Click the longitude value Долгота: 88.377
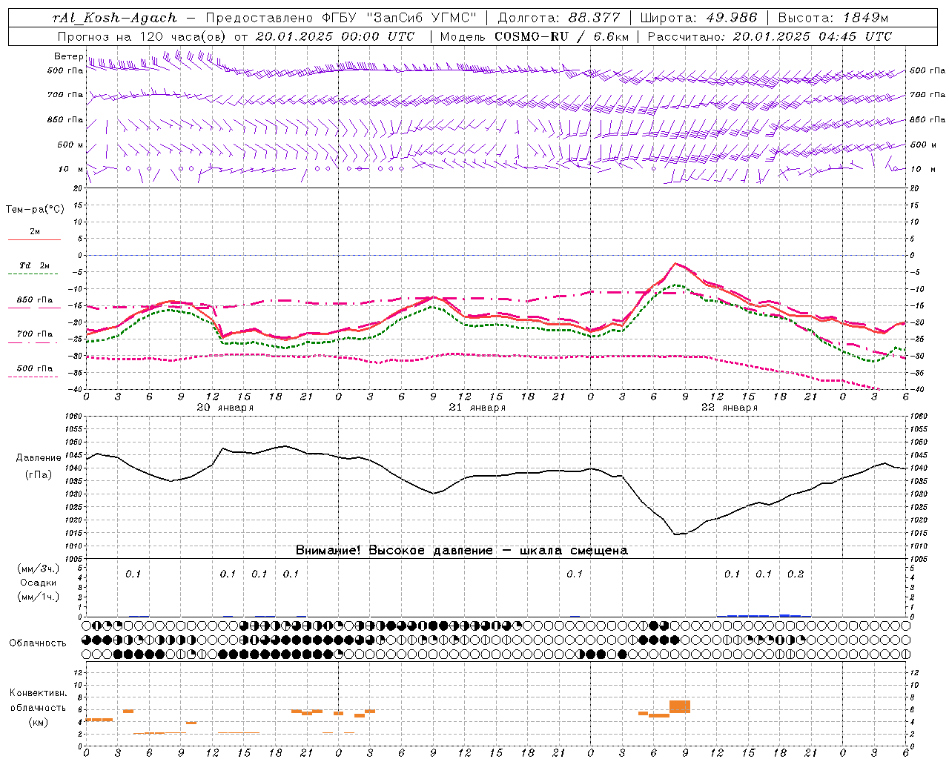Viewport: 949px width, 759px height. pyautogui.click(x=560, y=18)
